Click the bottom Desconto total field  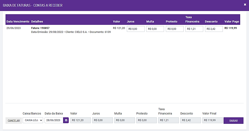[191, 120]
